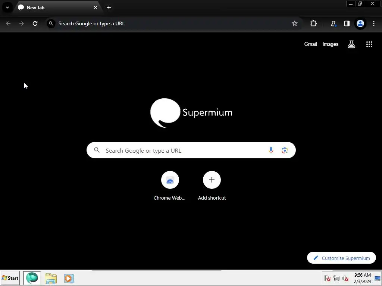The height and width of the screenshot is (286, 382).
Task: Open the clock showing 9:56 AM
Action: click(x=363, y=278)
